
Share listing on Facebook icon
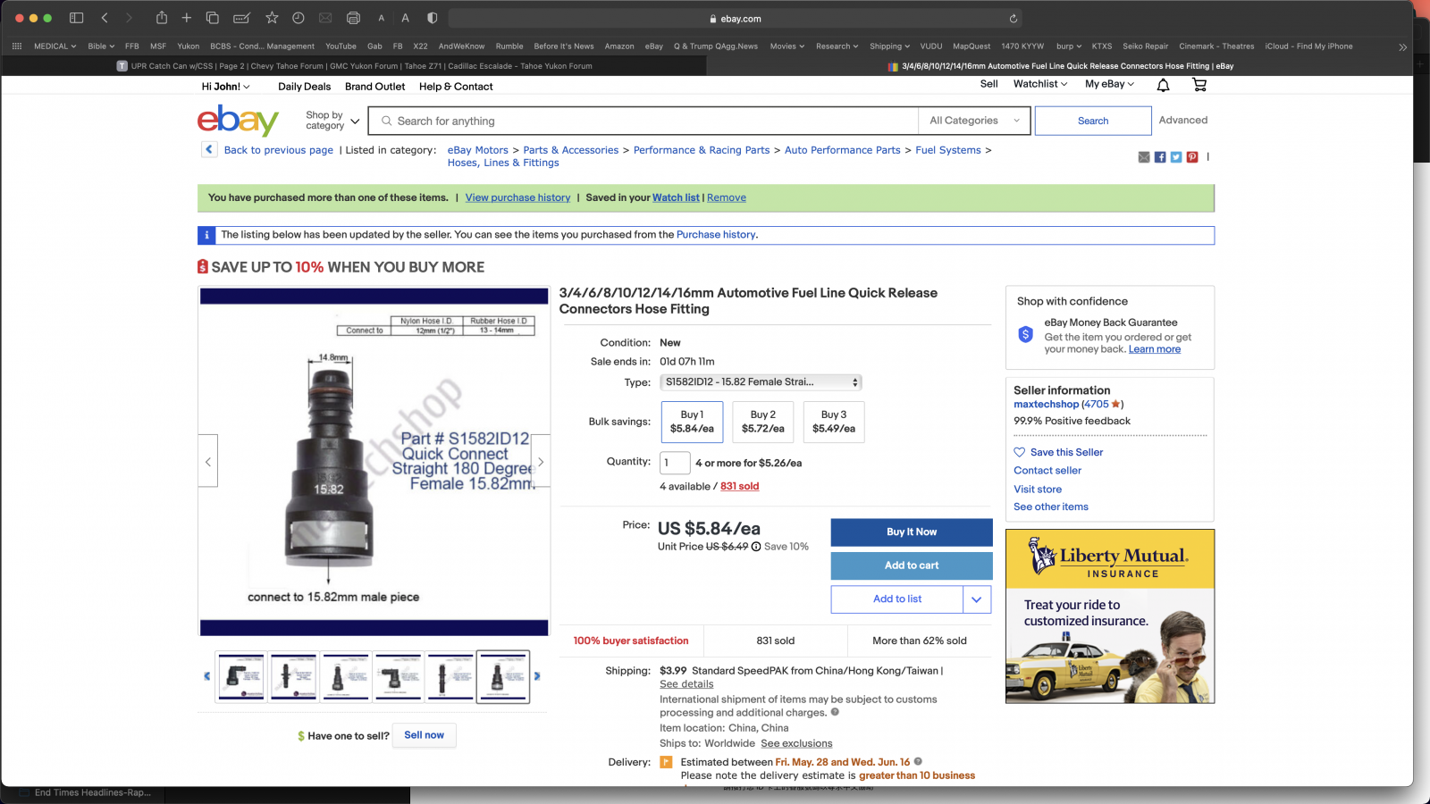tap(1160, 157)
